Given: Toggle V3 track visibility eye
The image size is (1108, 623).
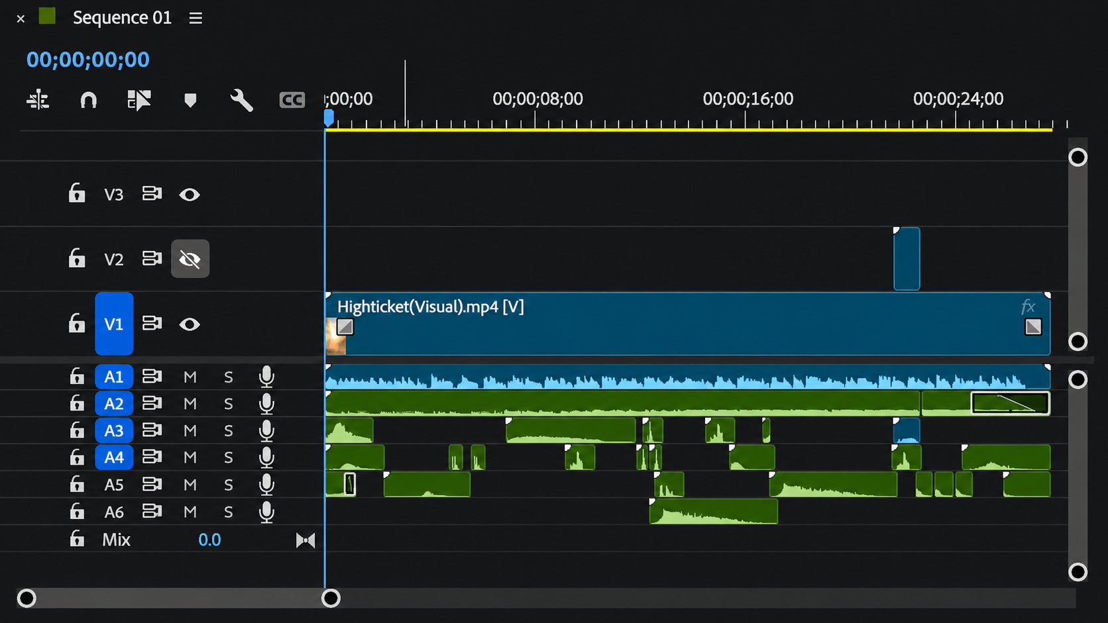Looking at the screenshot, I should point(190,195).
